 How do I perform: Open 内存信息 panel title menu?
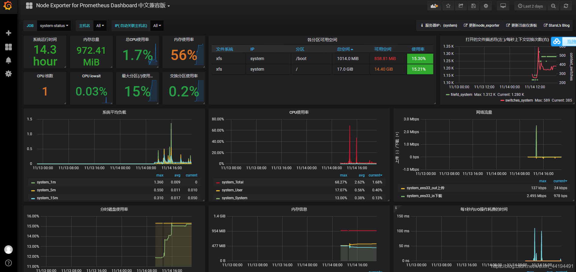pyautogui.click(x=299, y=209)
